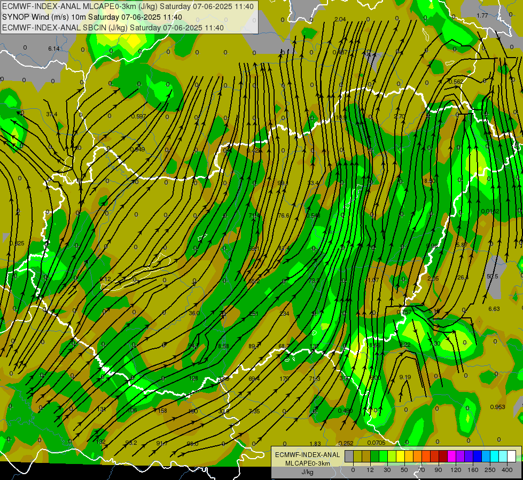Image resolution: width=523 pixels, height=480 pixels.
Task: Click the gray swatch in the legend
Action: click(x=349, y=457)
